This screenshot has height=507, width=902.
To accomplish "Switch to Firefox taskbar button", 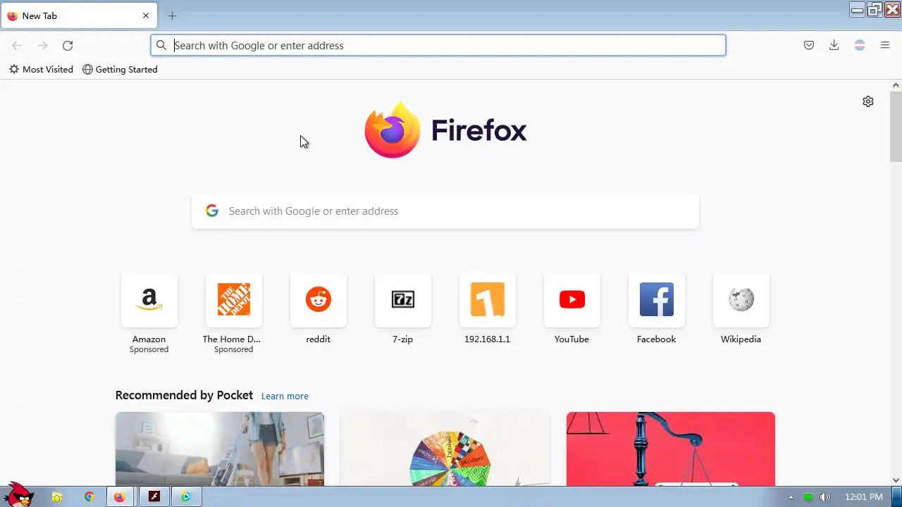I will [120, 497].
